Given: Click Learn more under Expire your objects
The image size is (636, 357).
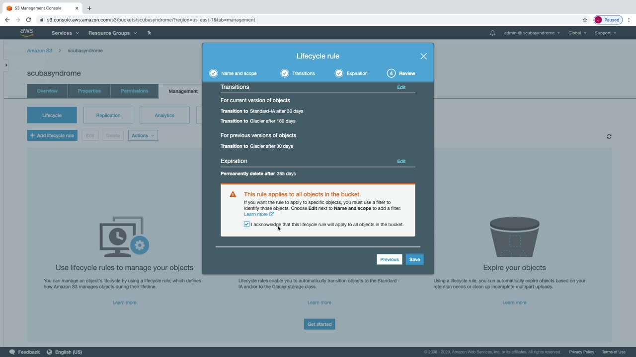Looking at the screenshot, I should coord(514,302).
